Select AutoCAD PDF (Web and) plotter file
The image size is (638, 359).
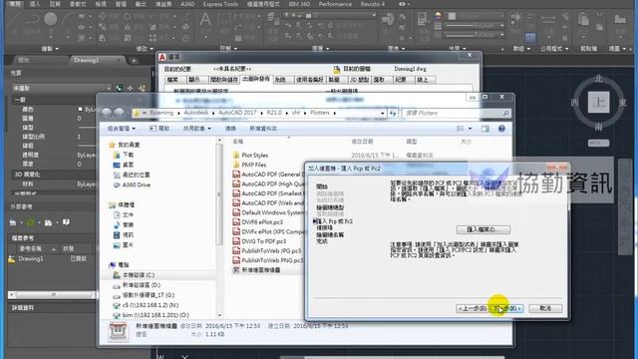267,203
